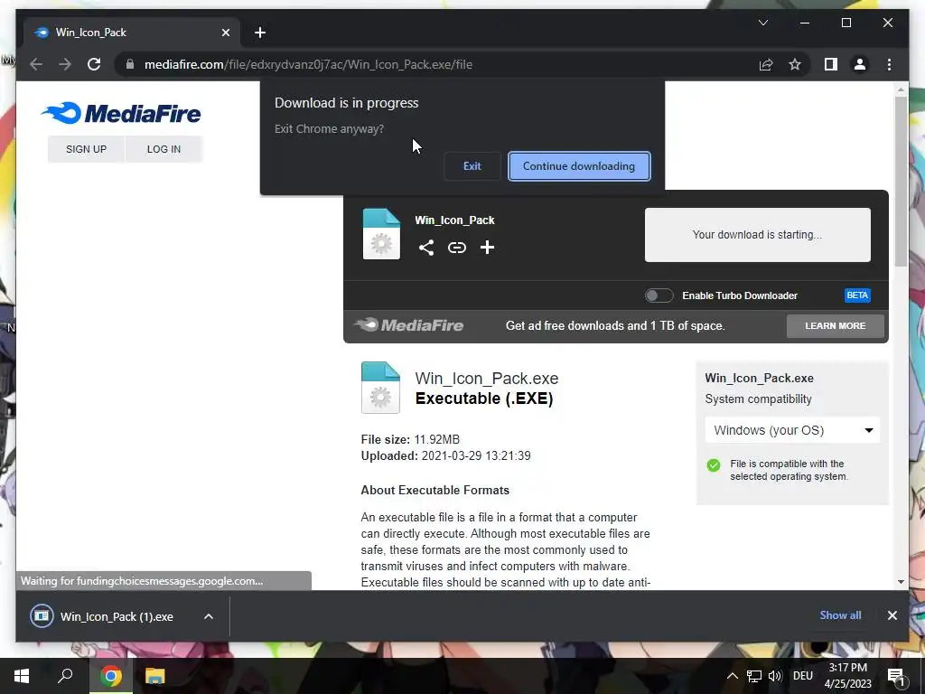925x694 pixels.
Task: Click Your download is starting box
Action: [758, 235]
